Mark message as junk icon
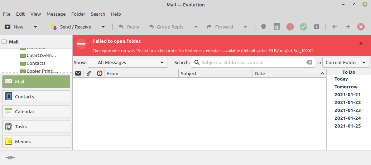Image resolution: width=371 pixels, height=165 pixels. [x=290, y=27]
